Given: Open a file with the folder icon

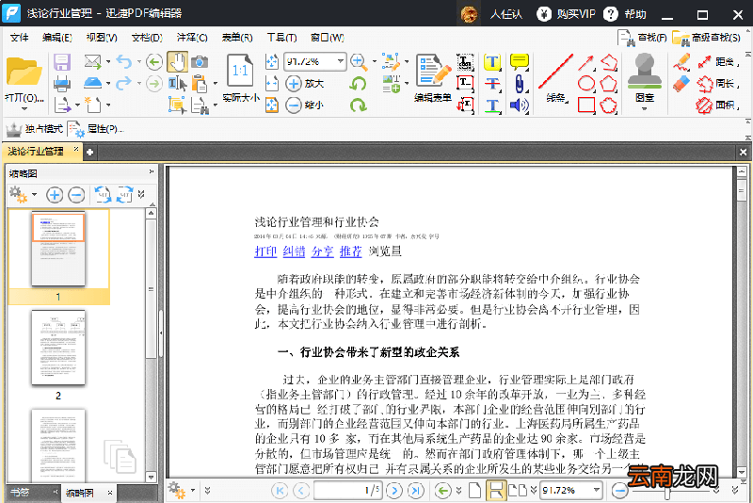Looking at the screenshot, I should pyautogui.click(x=24, y=73).
